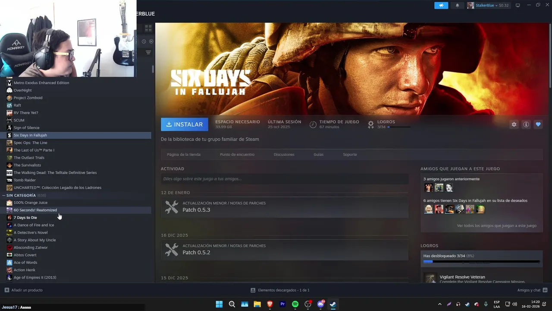This screenshot has width=552, height=311.
Task: Click the Tomb Raider game icon
Action: point(9,180)
